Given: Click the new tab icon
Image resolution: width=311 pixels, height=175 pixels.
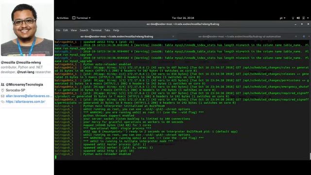Looking at the screenshot, I should coord(304,36).
